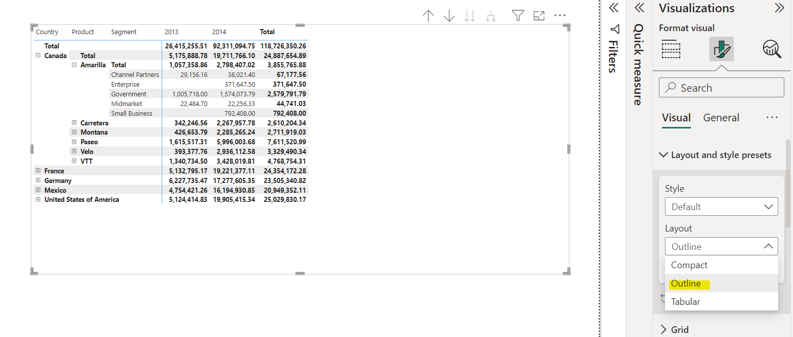
Task: Choose the highlighted Outline layout option
Action: pos(721,283)
